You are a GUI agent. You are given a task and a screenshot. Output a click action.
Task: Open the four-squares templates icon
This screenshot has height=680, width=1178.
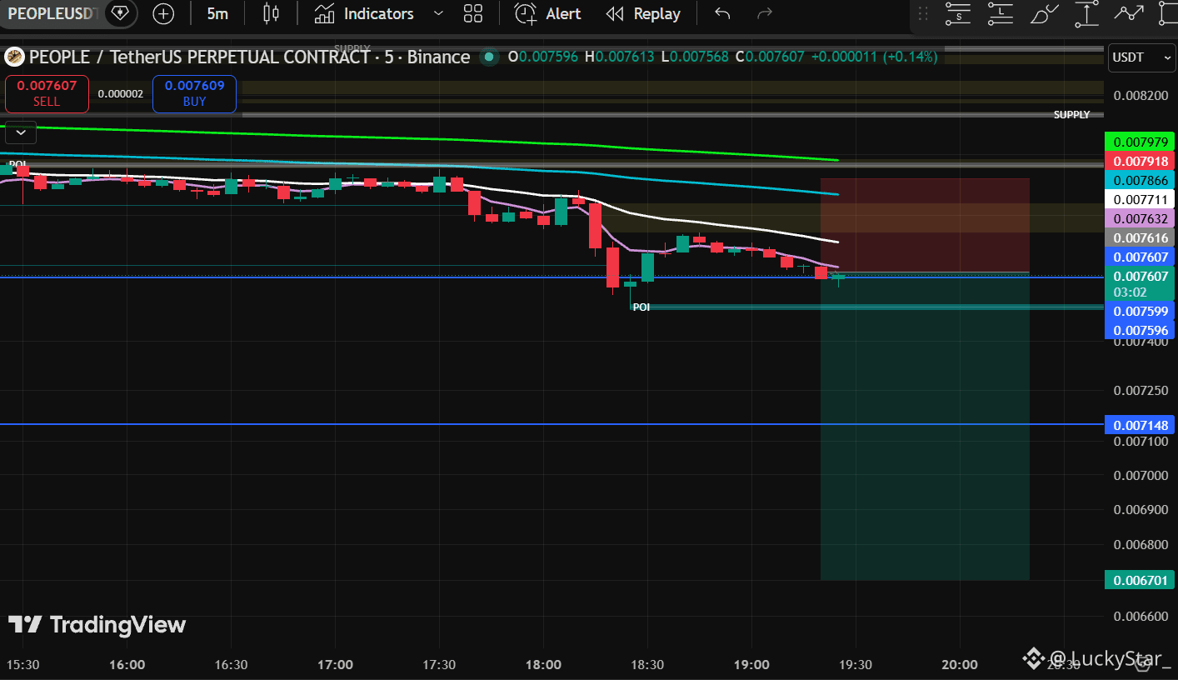(473, 13)
